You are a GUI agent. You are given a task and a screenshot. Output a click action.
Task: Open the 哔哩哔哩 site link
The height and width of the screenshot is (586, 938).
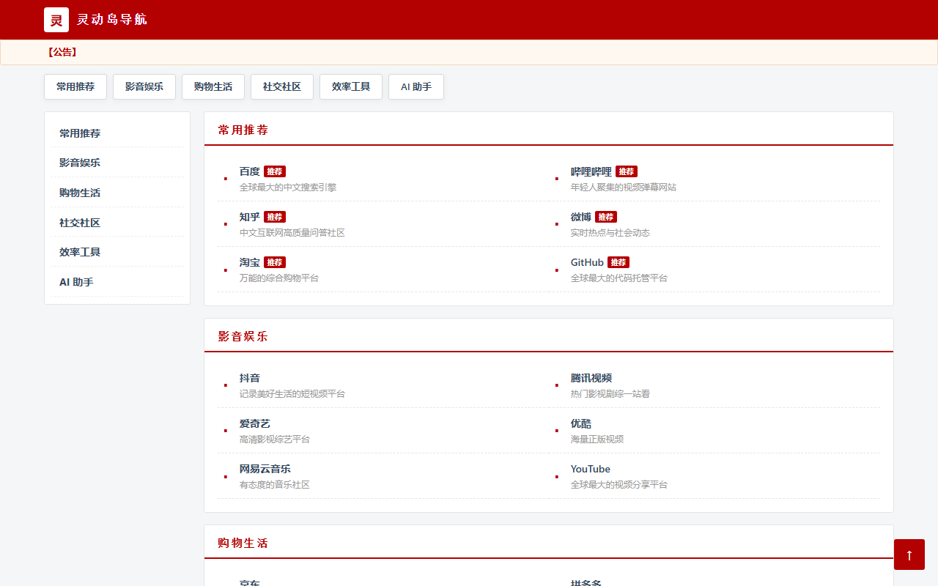coord(591,171)
